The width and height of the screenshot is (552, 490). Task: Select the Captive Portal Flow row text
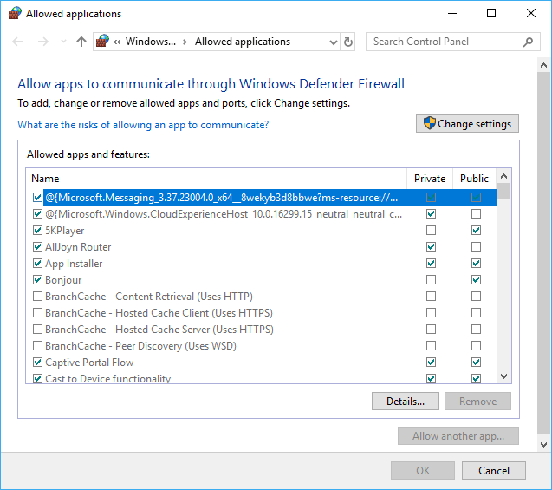(89, 363)
